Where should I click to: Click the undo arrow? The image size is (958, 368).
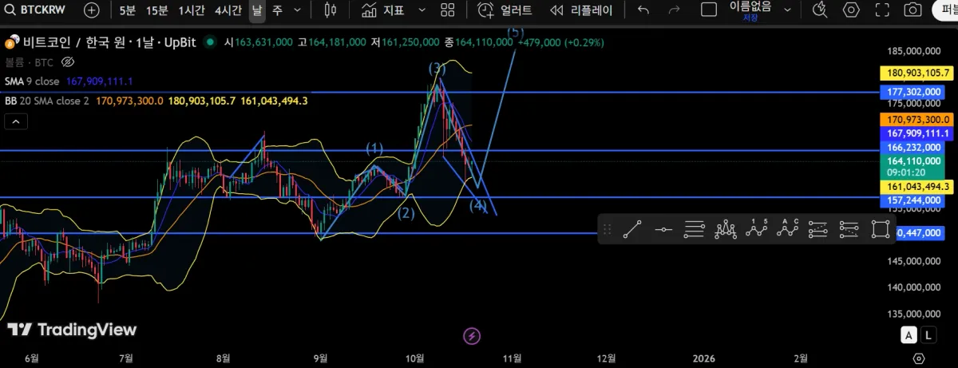(x=643, y=10)
